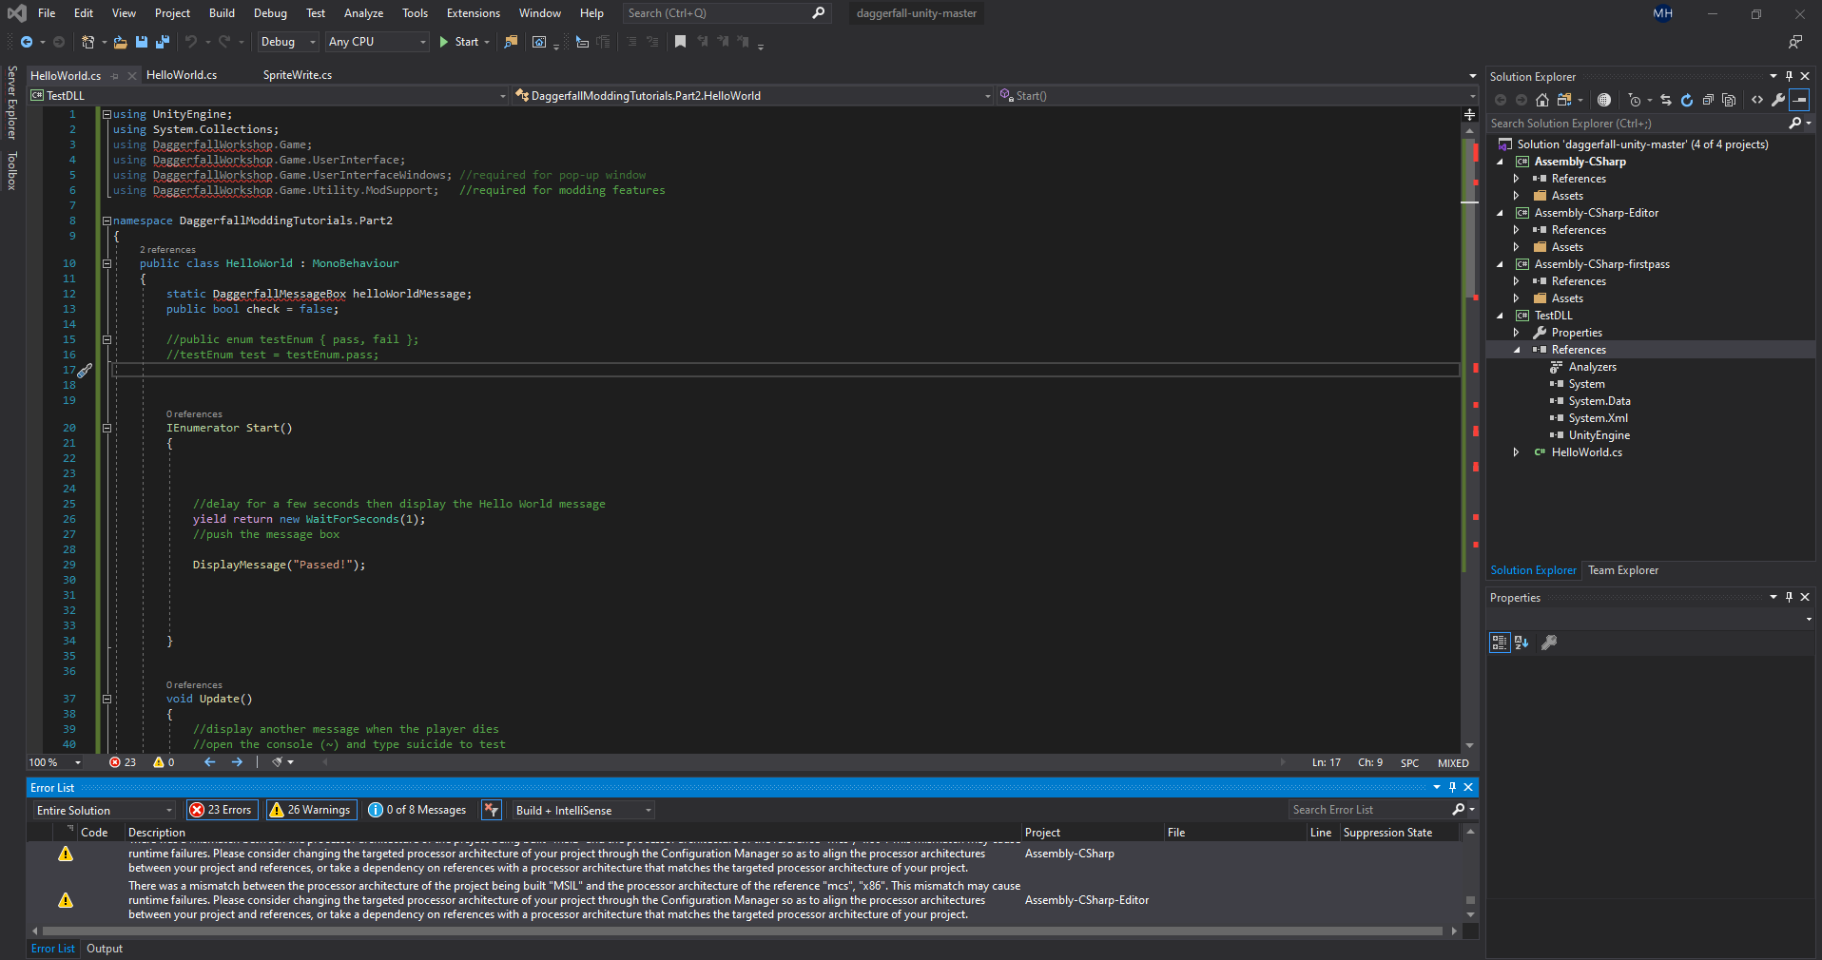
Task: Open the Build menu
Action: tap(222, 13)
